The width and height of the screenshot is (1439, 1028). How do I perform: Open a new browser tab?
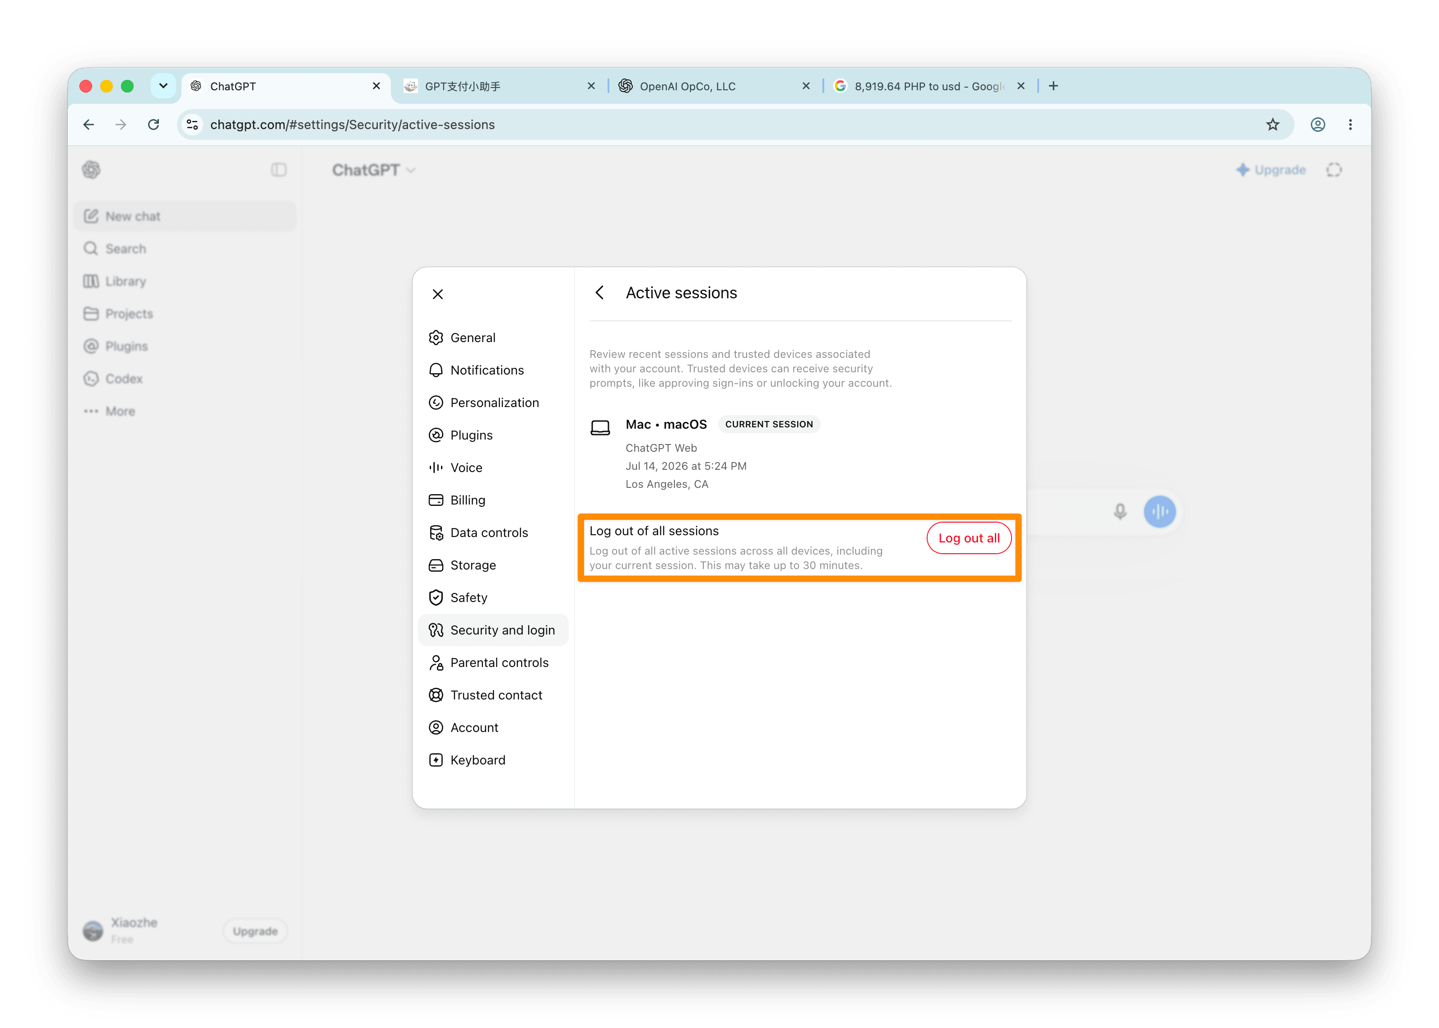pyautogui.click(x=1054, y=86)
